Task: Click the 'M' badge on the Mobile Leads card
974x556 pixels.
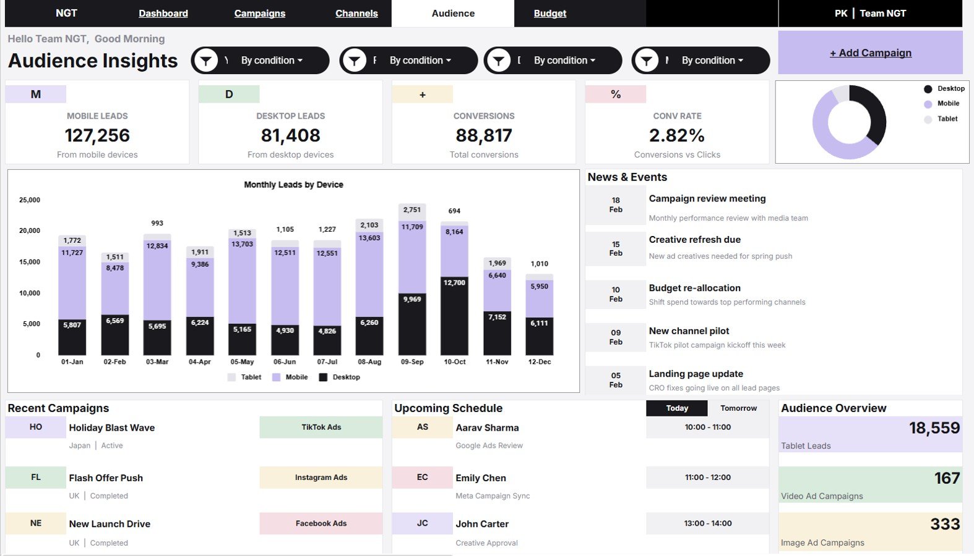Action: tap(36, 95)
